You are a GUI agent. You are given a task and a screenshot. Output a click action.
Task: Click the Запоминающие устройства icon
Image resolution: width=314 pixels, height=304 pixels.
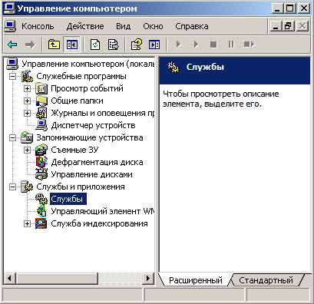(27, 137)
